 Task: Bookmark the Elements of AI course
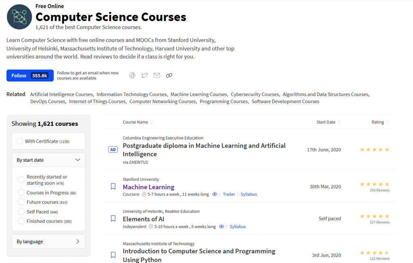113,219
